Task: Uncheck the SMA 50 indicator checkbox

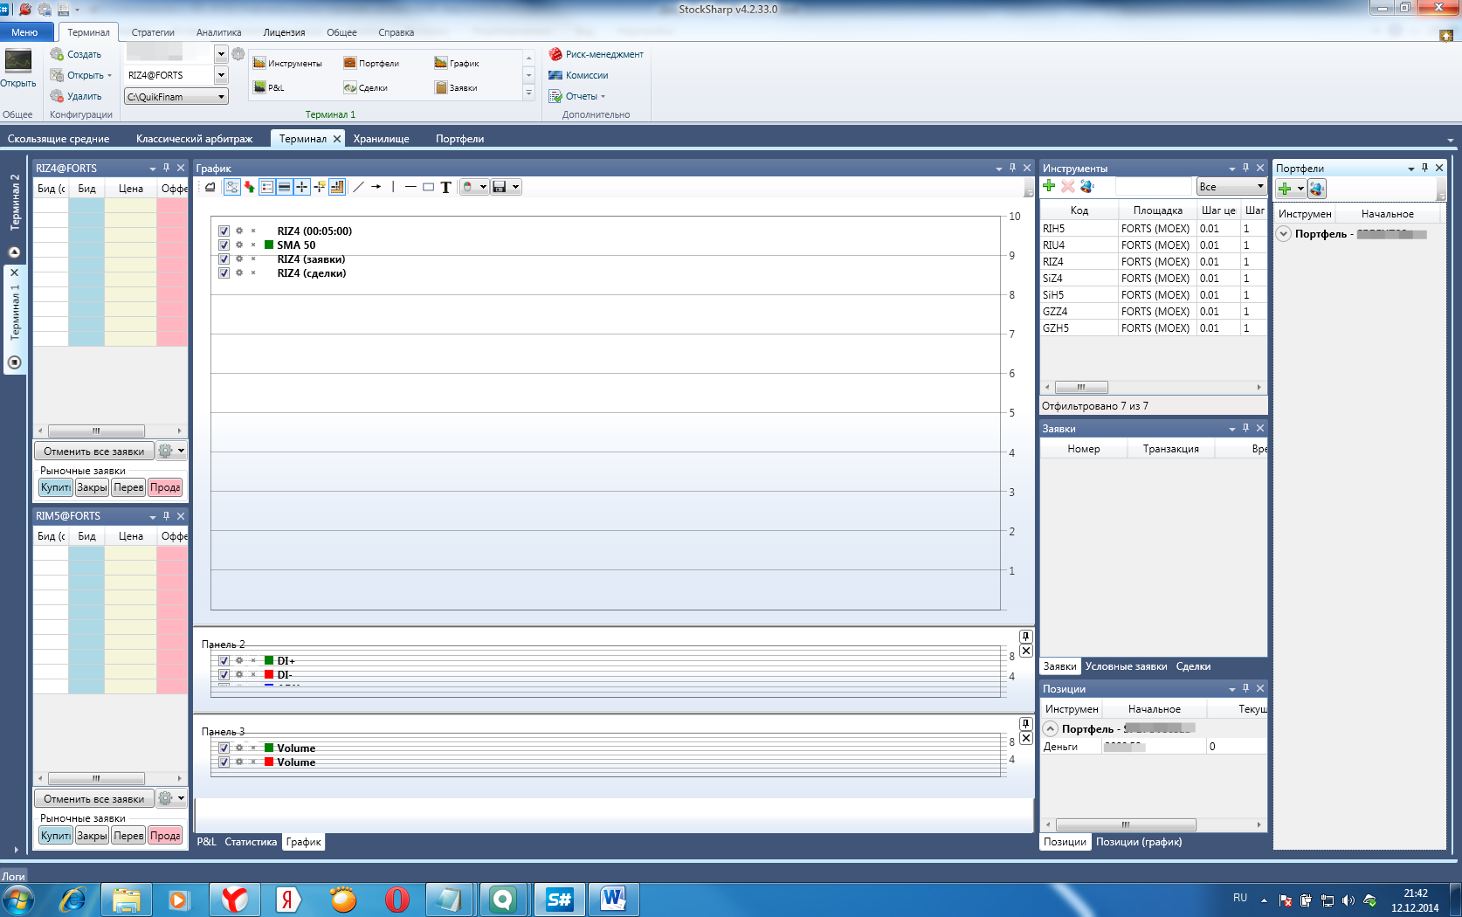Action: tap(224, 245)
